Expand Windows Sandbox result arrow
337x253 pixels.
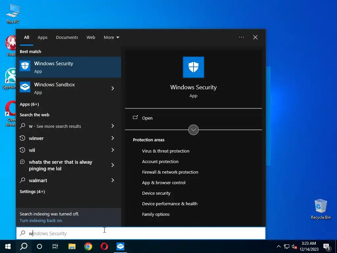(113, 88)
